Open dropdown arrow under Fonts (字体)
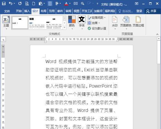161x129 pixels. pyautogui.click(x=82, y=29)
